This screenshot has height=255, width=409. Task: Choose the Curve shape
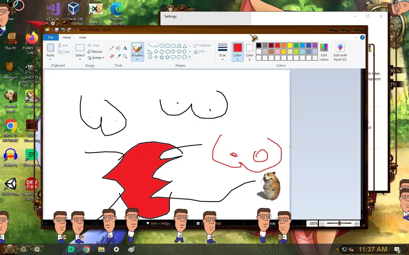pos(156,46)
